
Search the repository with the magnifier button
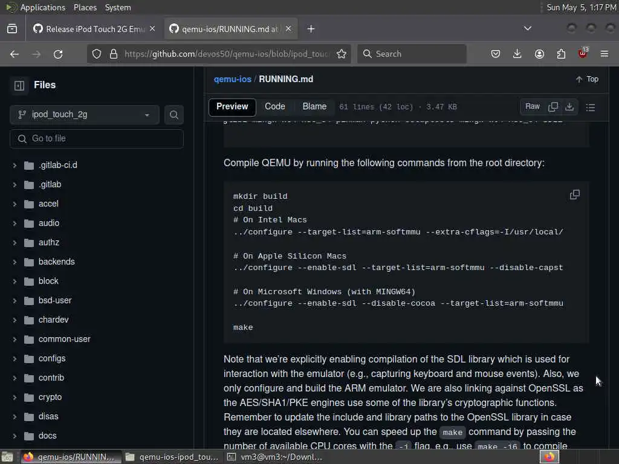pyautogui.click(x=173, y=115)
